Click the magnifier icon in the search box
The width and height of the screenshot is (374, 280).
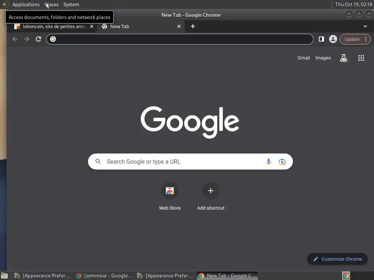(98, 162)
